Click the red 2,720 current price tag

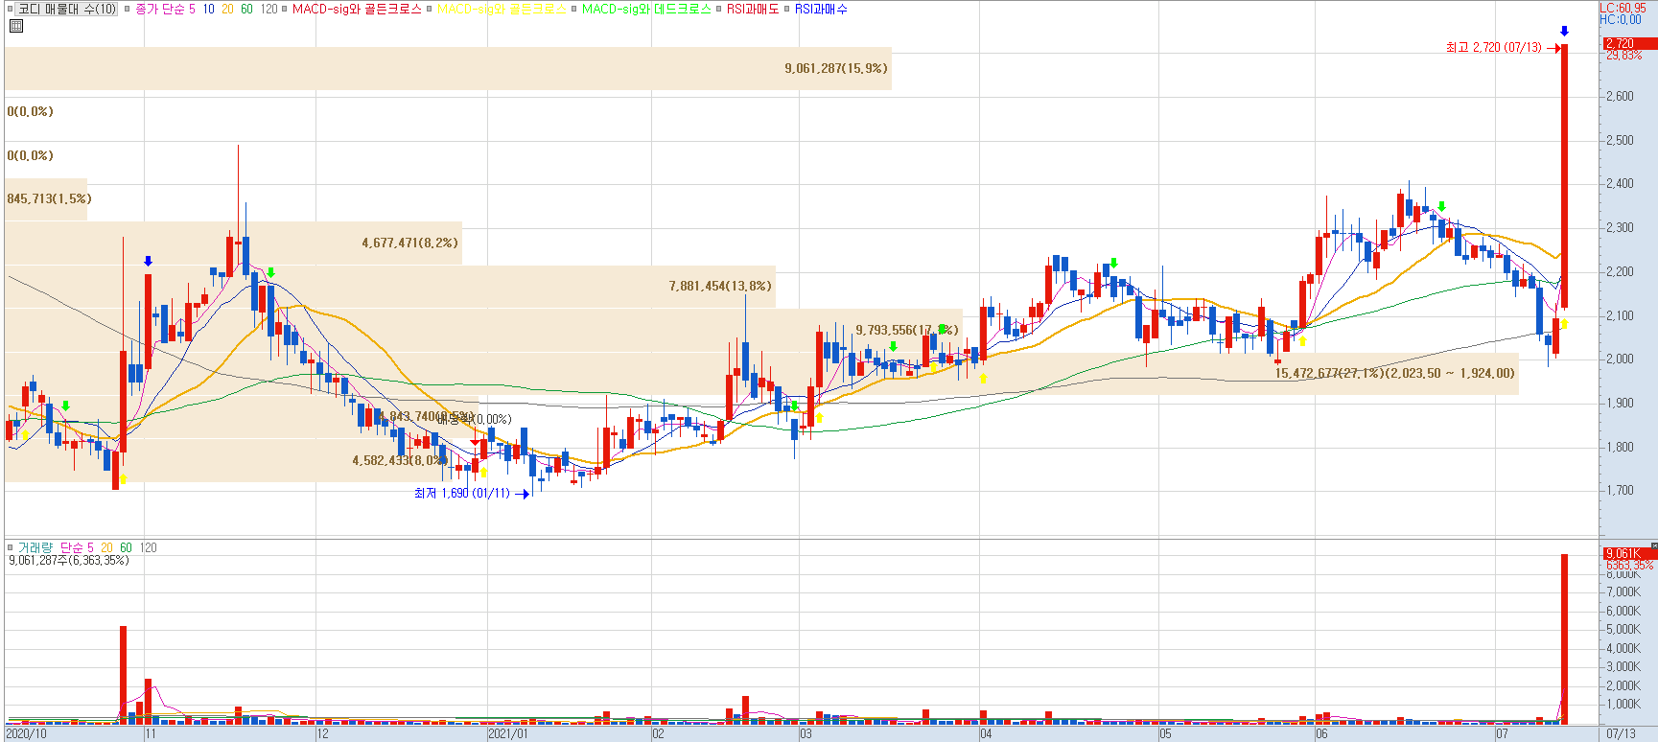coord(1630,44)
